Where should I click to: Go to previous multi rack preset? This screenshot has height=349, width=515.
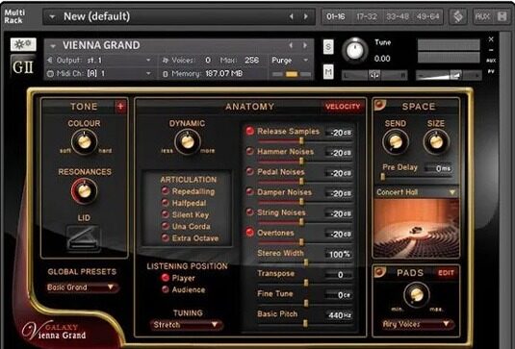pyautogui.click(x=292, y=16)
